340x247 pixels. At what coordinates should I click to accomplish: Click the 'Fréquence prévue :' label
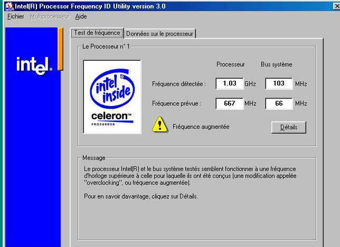point(177,103)
